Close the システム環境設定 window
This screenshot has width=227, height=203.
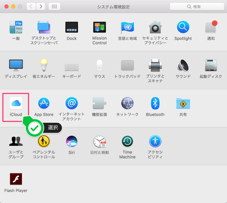click(6, 6)
